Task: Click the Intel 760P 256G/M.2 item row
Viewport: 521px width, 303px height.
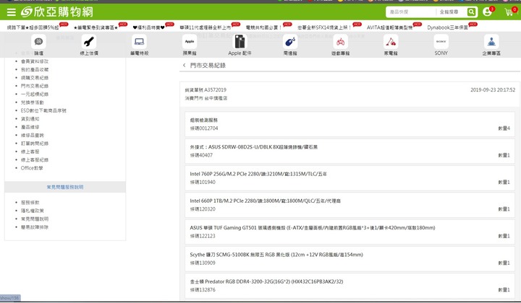Action: coord(350,177)
